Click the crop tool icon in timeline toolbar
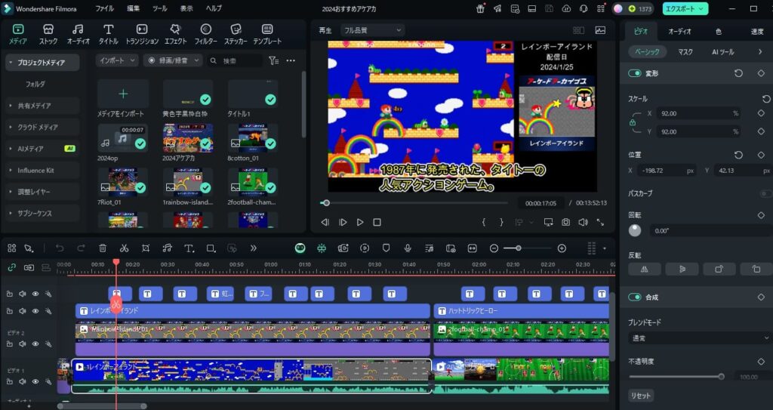Image resolution: width=773 pixels, height=410 pixels. click(x=146, y=248)
